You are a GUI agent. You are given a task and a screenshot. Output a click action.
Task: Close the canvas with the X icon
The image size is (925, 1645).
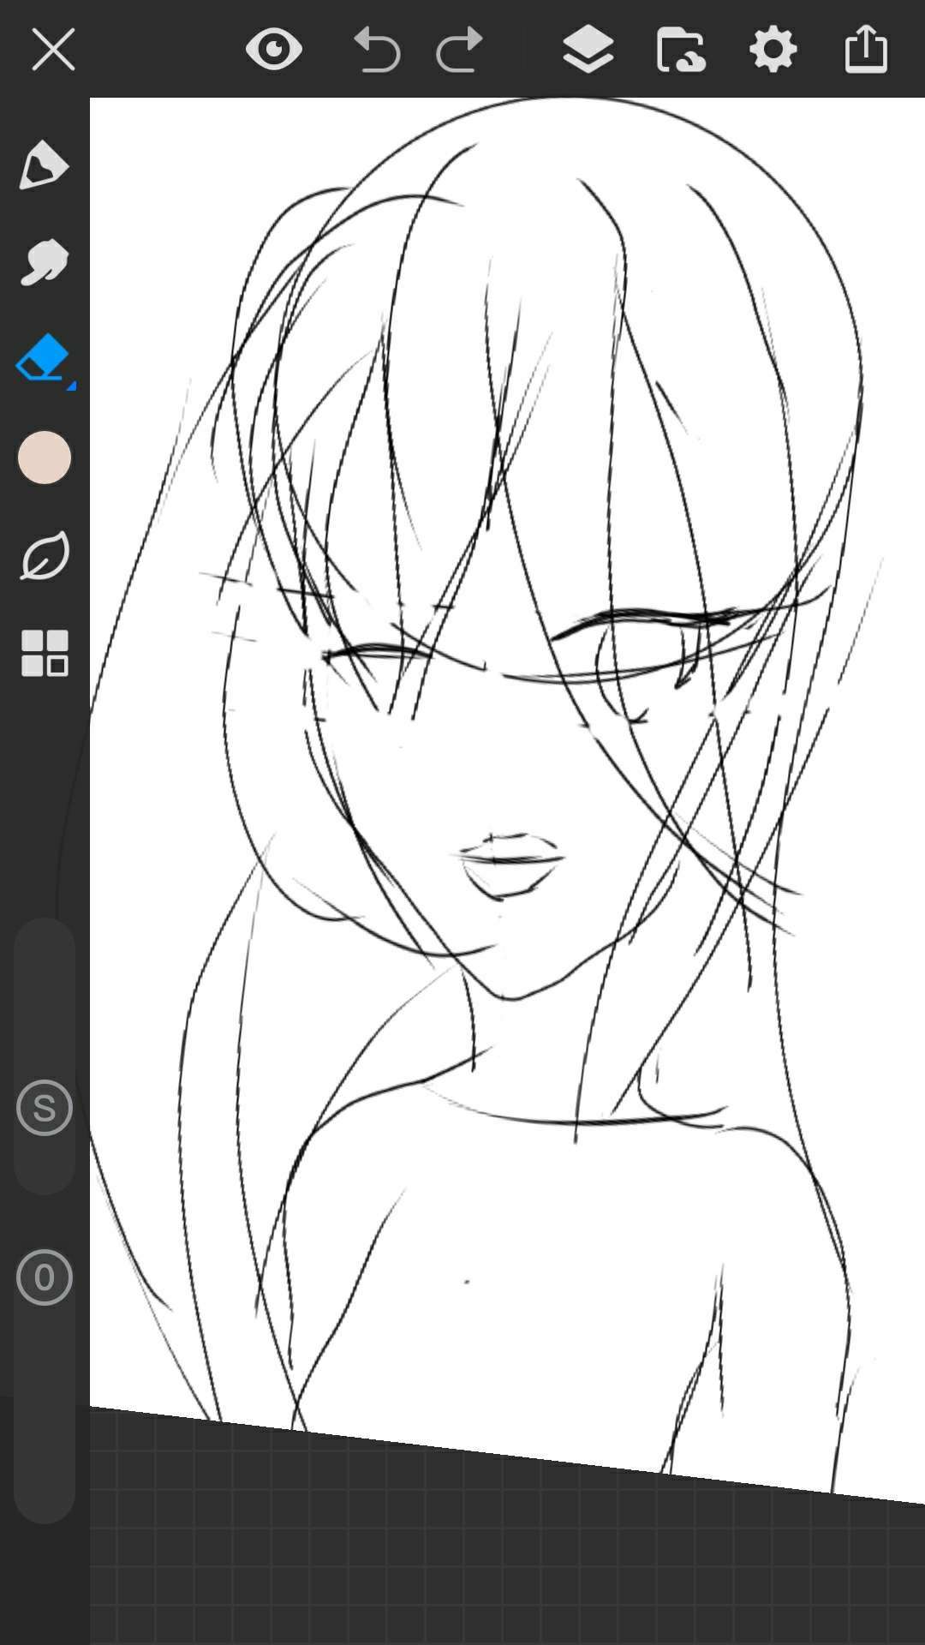click(x=53, y=49)
